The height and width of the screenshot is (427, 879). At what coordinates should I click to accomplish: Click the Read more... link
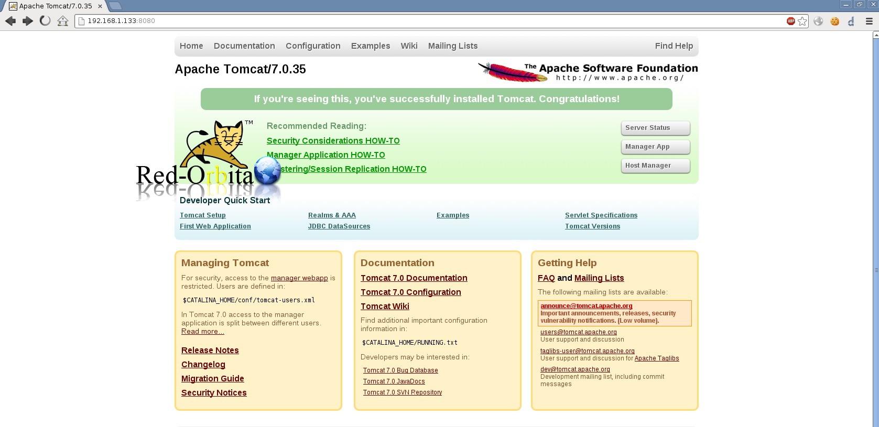point(202,332)
